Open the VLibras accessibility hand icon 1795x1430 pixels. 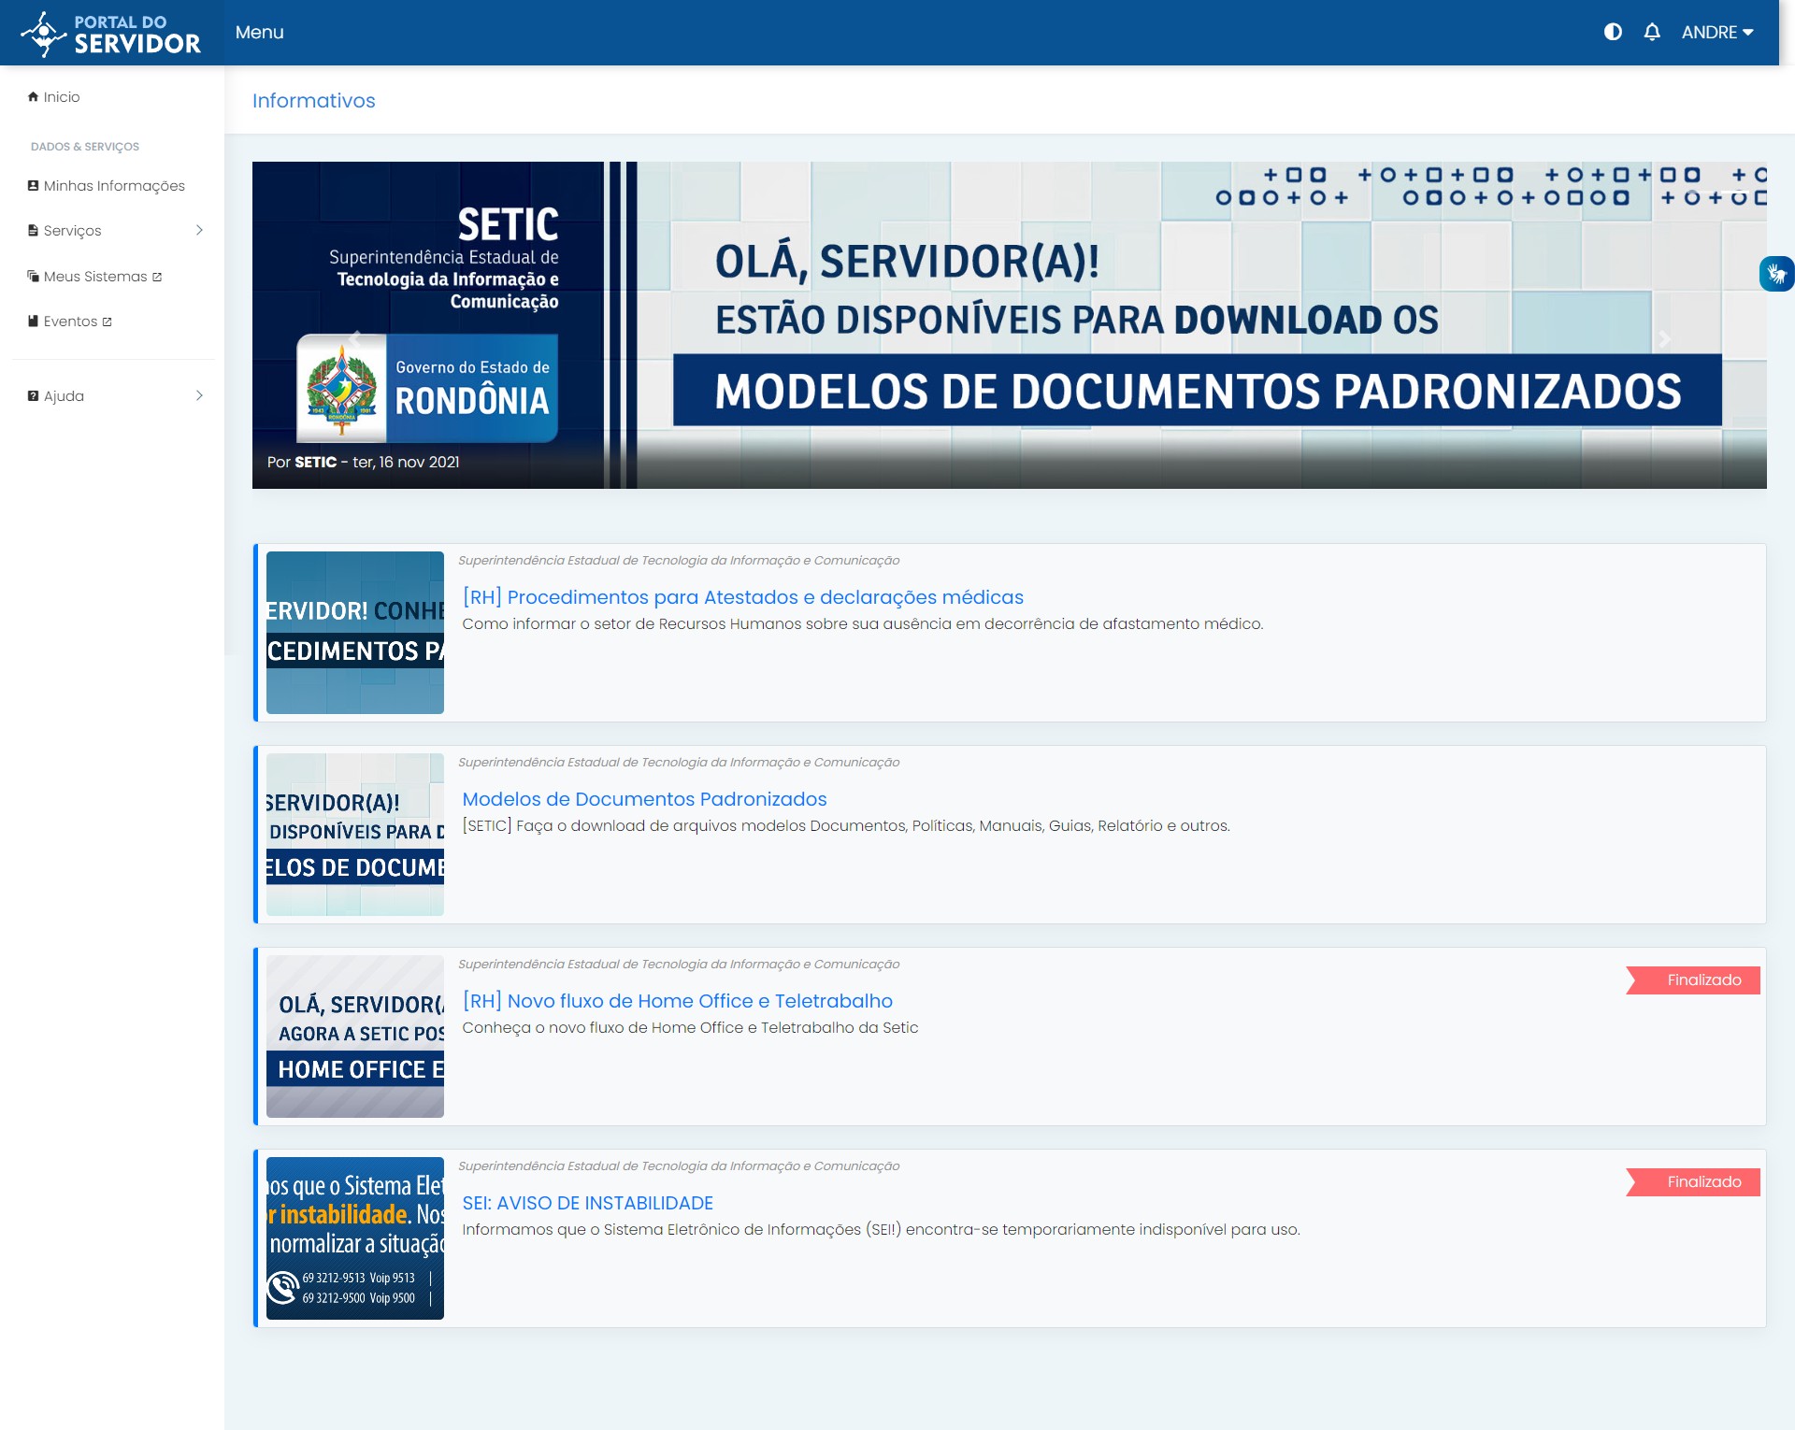(x=1776, y=274)
